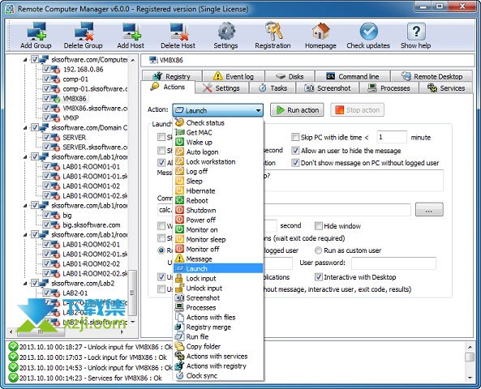The height and width of the screenshot is (389, 481).
Task: Select the Reboot action
Action: point(218,200)
